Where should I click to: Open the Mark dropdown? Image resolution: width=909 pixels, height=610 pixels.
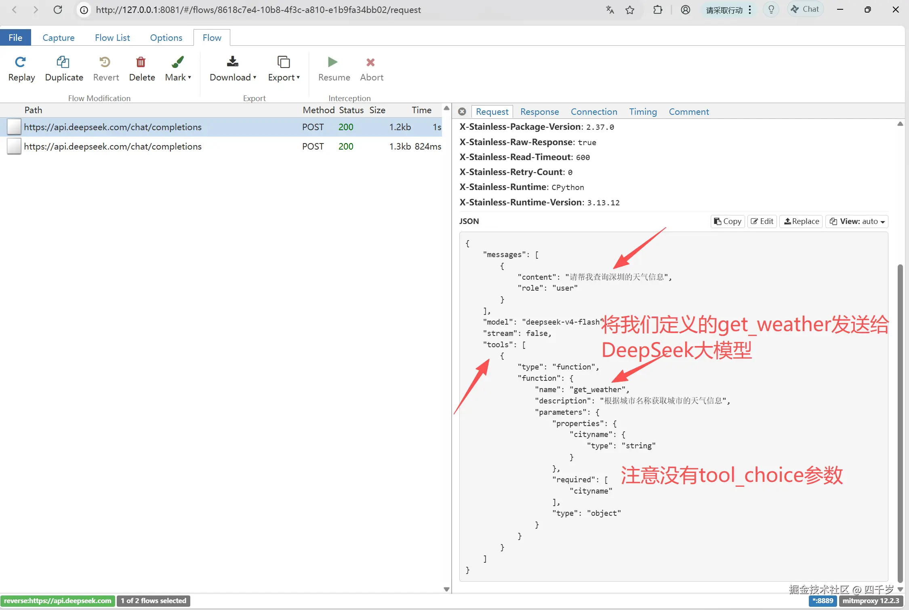point(178,69)
